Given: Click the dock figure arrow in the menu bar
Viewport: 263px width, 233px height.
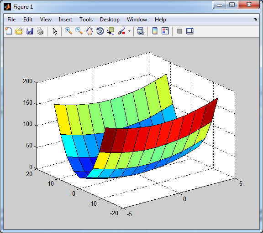Looking at the screenshot, I should (x=255, y=20).
